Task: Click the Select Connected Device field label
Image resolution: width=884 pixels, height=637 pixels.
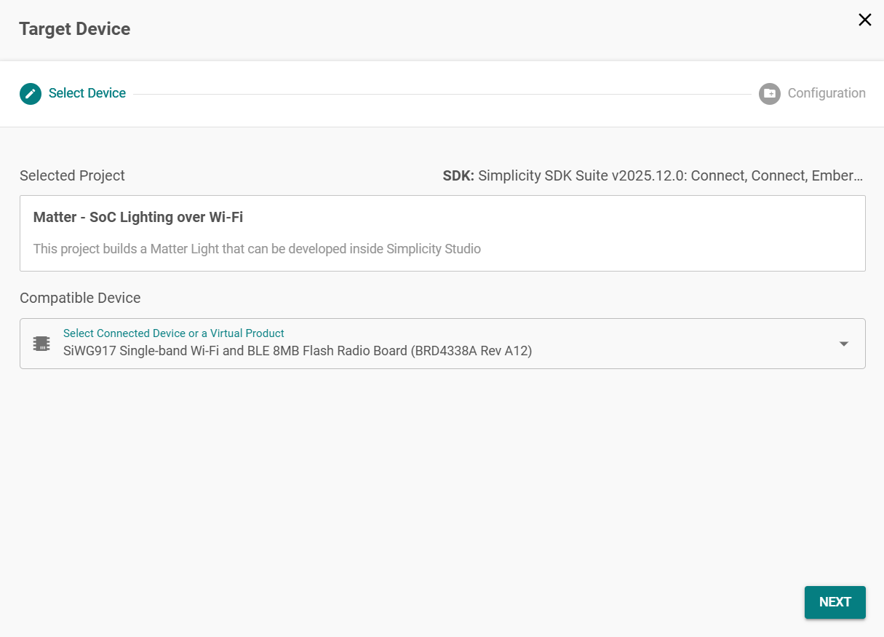Action: (173, 333)
